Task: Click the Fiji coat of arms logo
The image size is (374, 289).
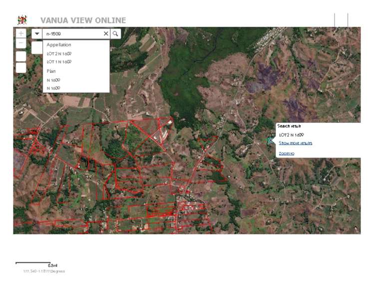Action: [x=22, y=20]
